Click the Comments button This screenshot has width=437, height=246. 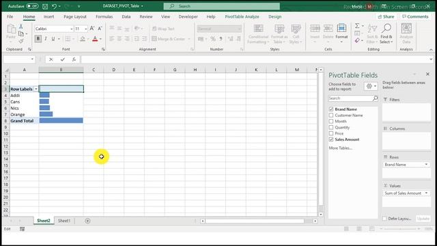pos(415,16)
